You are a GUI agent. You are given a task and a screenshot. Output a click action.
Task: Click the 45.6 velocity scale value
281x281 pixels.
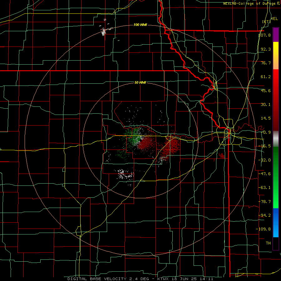pyautogui.click(x=266, y=91)
